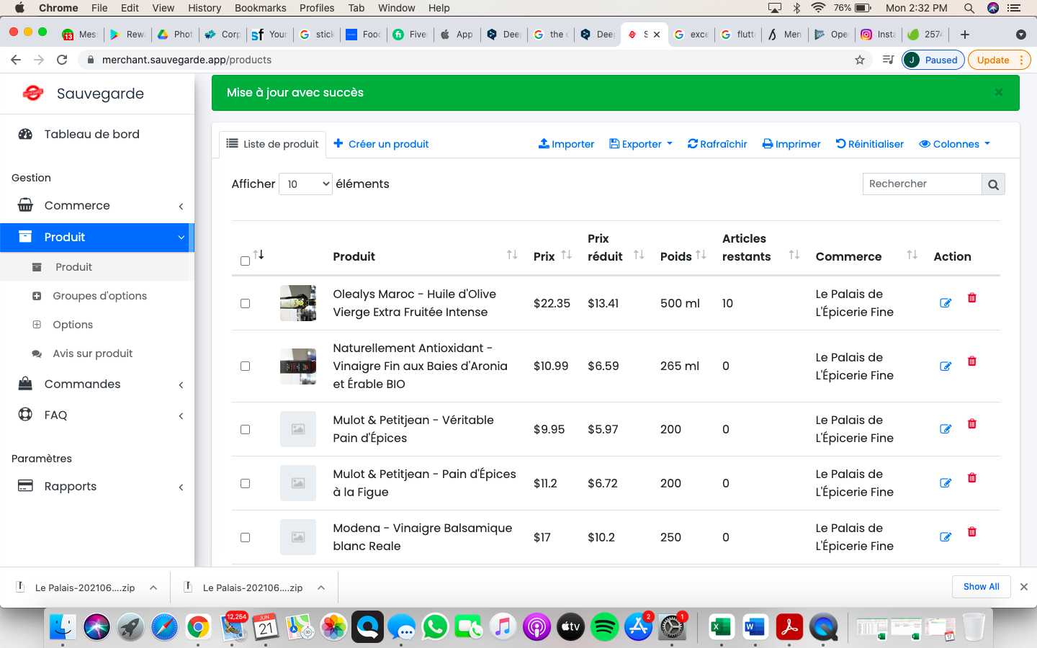Open the Exporter dropdown
Screen dimensions: 1037x648
click(641, 144)
